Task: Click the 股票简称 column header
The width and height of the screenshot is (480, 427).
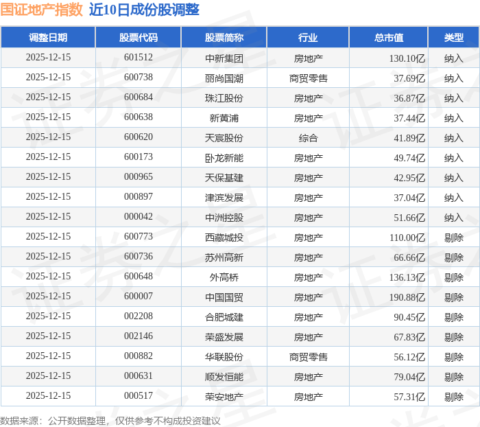Action: coord(224,37)
